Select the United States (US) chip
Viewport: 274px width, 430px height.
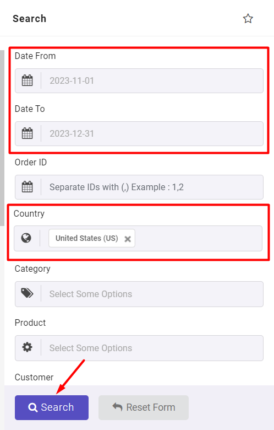(86, 238)
